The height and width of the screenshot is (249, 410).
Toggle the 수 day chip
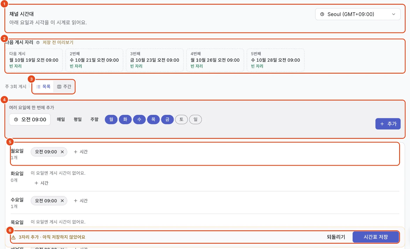pyautogui.click(x=139, y=120)
